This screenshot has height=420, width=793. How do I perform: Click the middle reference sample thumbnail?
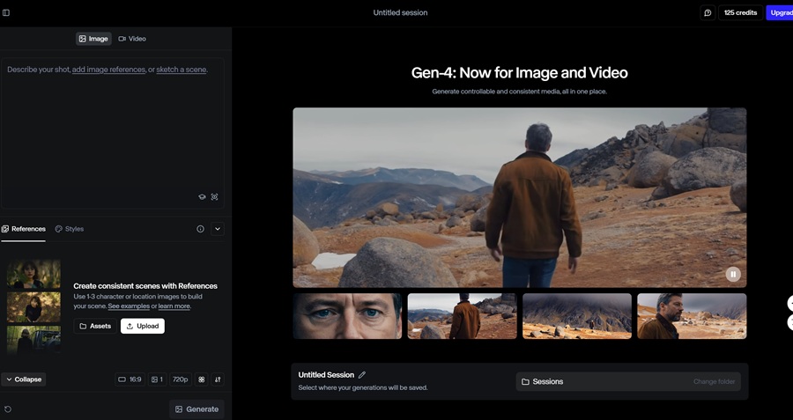coord(33,306)
